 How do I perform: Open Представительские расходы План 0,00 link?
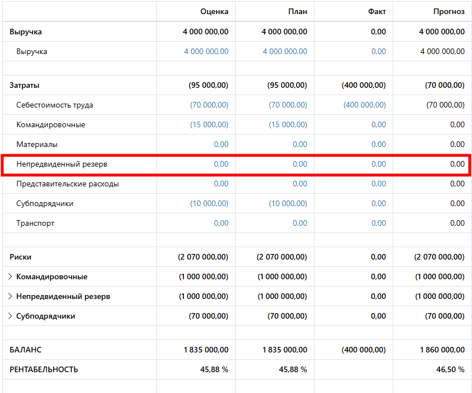300,184
